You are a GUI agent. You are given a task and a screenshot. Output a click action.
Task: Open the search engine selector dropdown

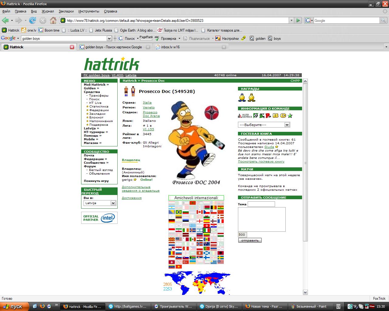[x=309, y=20]
